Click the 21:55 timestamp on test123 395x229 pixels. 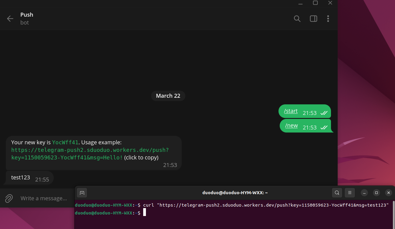(42, 180)
